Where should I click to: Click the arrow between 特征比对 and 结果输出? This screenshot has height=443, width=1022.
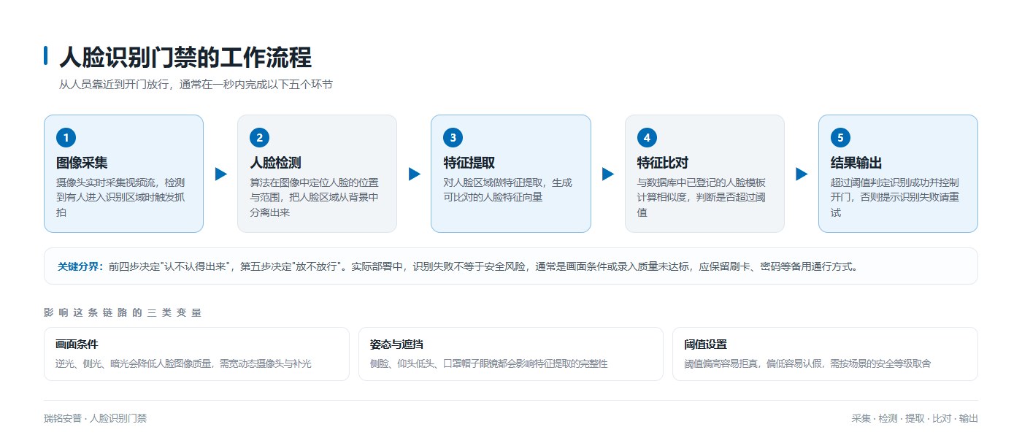802,174
